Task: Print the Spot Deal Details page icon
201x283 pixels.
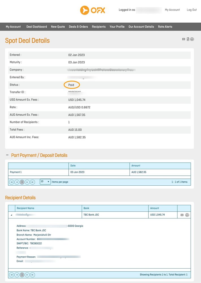Action: coord(192,39)
